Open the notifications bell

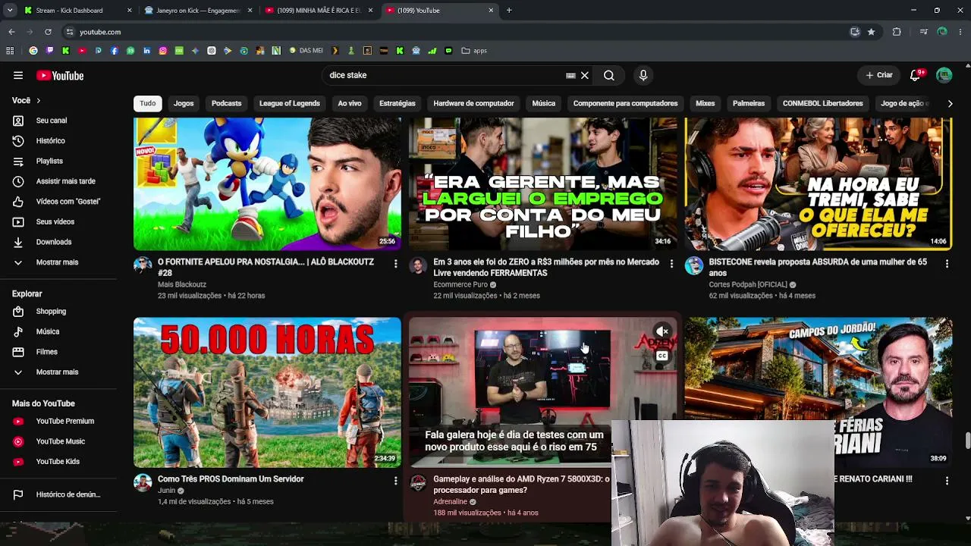coord(915,75)
